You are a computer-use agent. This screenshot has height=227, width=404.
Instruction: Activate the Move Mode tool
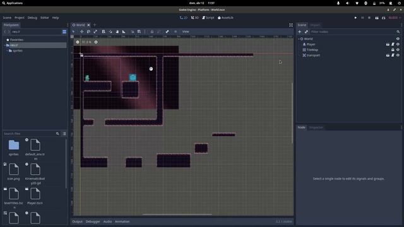pos(81,32)
